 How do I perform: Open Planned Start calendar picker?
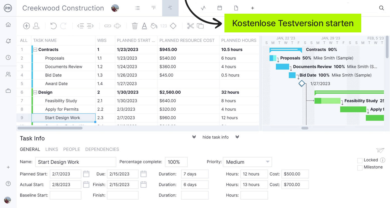pyautogui.click(x=86, y=174)
